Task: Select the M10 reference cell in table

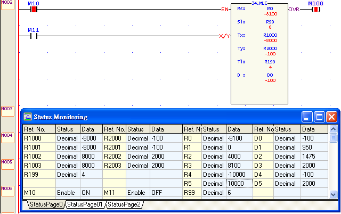Action: [39, 193]
